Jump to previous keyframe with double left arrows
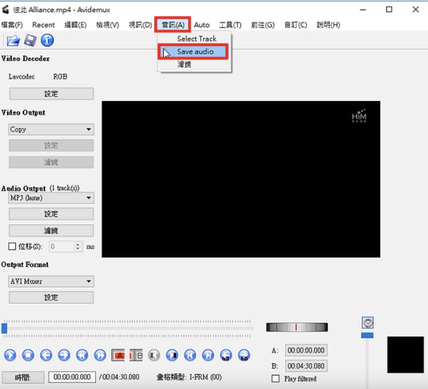The width and height of the screenshot is (428, 389). [82, 355]
